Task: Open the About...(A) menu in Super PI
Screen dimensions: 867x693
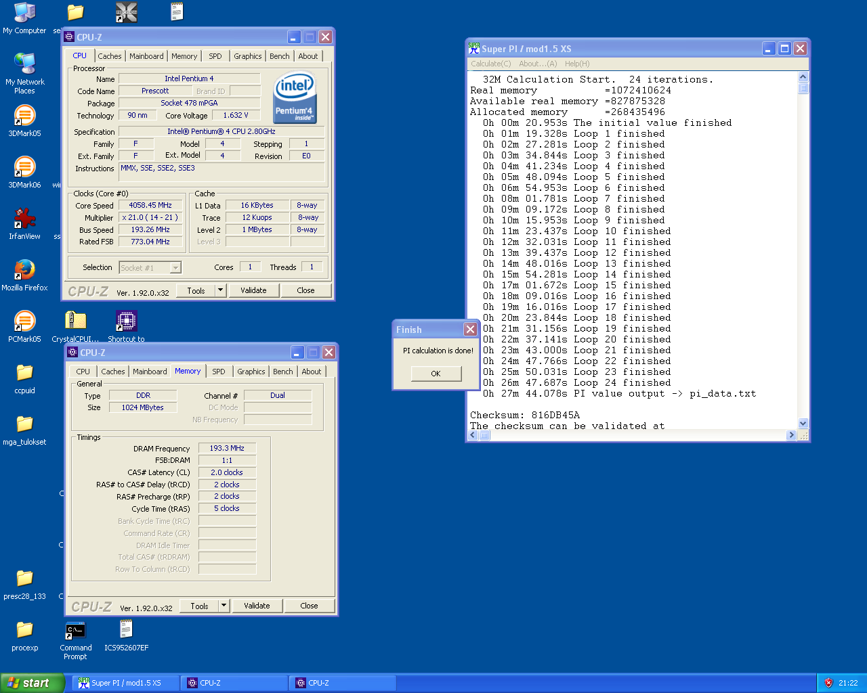Action: tap(538, 64)
